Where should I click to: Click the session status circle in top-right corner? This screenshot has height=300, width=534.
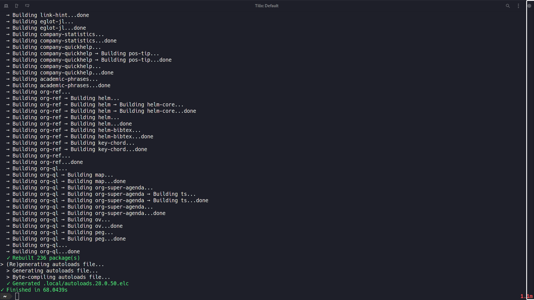click(x=530, y=6)
